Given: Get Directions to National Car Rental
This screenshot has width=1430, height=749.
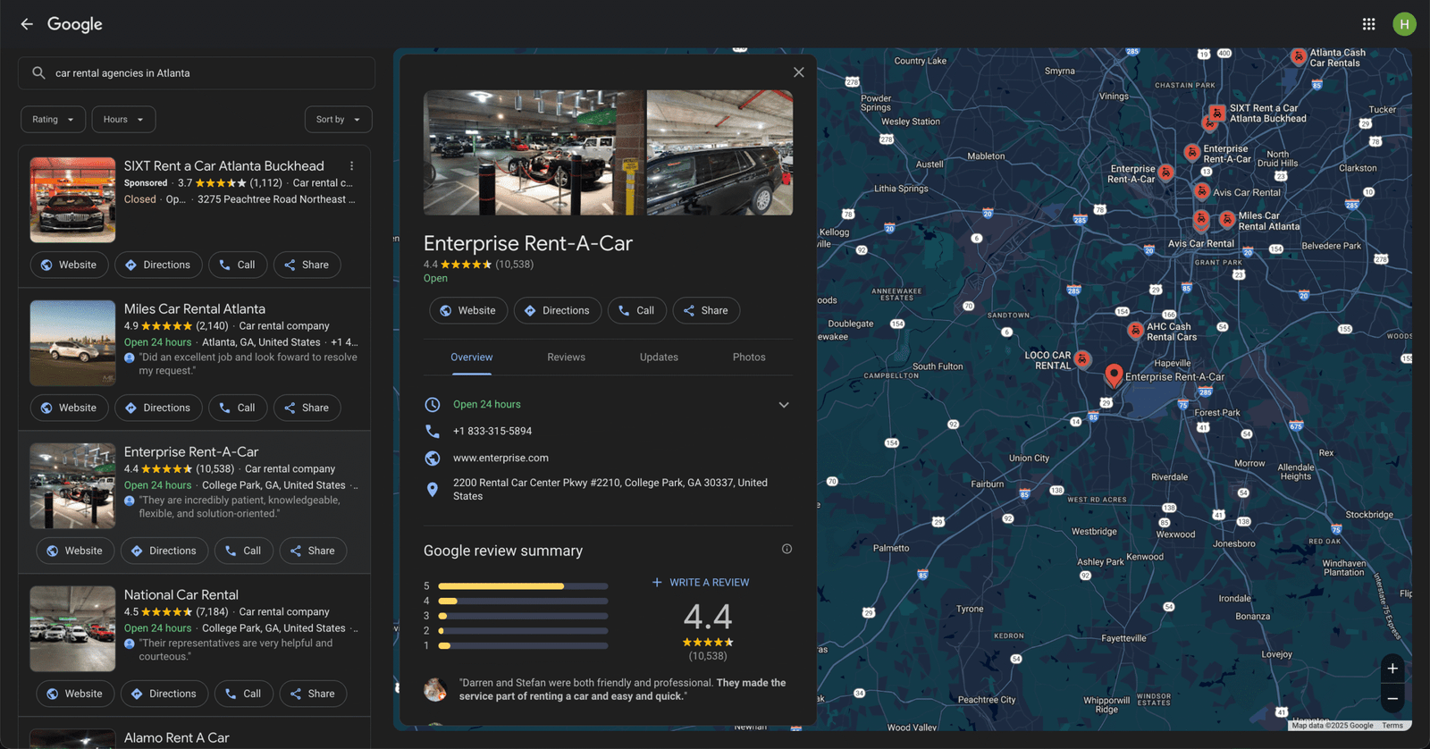Looking at the screenshot, I should pos(164,694).
